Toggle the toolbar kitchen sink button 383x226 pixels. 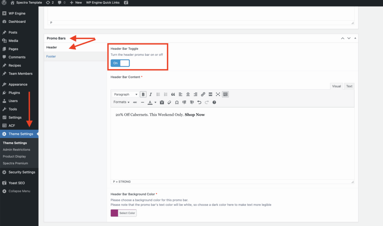(x=225, y=94)
